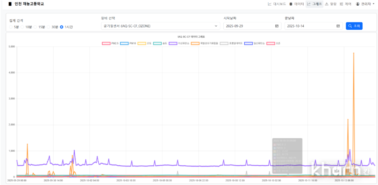This screenshot has height=185, width=378.
Task: Select the 1시간 interval radio button
Action: [x=62, y=27]
